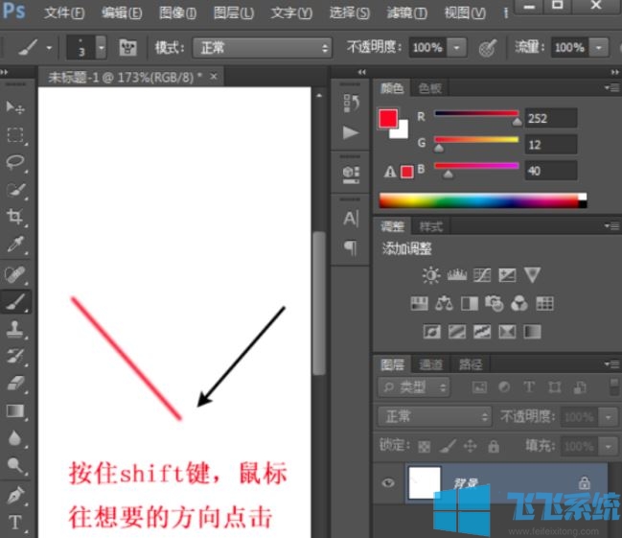Open the 滤镜(T) menu
Screen dimensions: 622x538
click(x=405, y=13)
